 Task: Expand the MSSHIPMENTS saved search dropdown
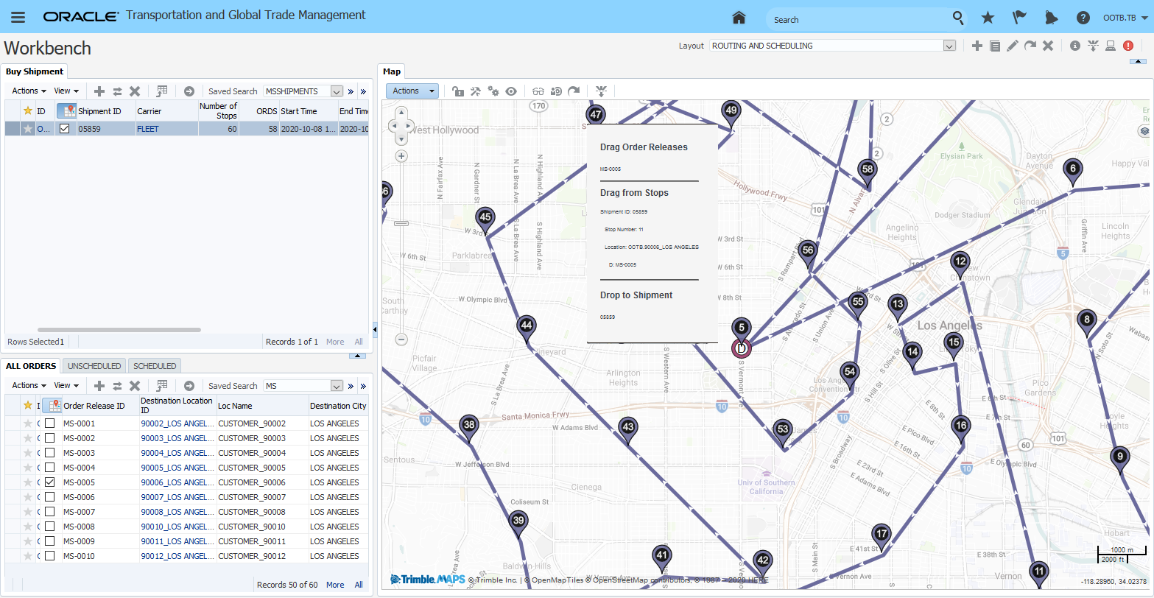(337, 91)
